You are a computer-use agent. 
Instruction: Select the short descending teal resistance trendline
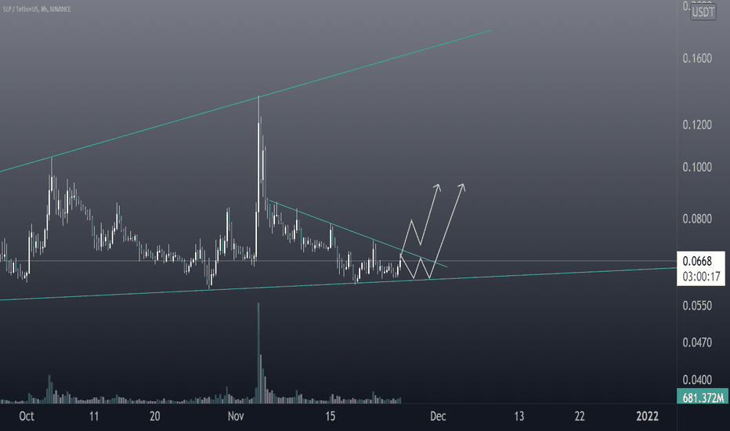tap(359, 234)
